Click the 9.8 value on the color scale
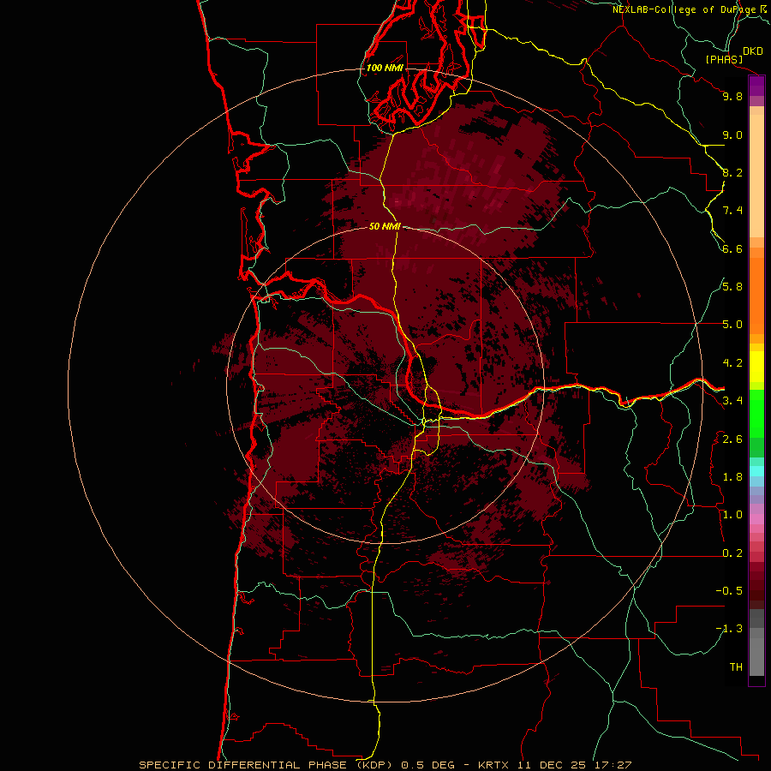This screenshot has width=771, height=771. [732, 96]
